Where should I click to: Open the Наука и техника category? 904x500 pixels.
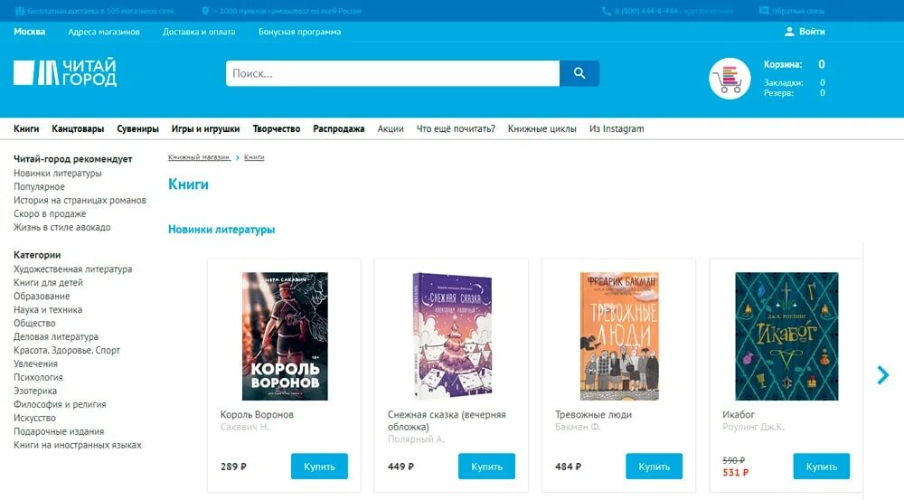[48, 310]
